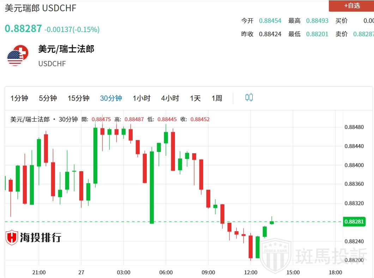Choose the 4小时 timeframe
This screenshot has height=278, width=374.
[170, 98]
